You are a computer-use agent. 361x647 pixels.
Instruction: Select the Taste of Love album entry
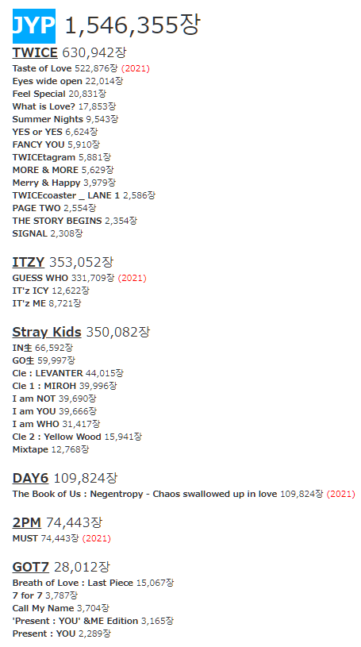pos(42,68)
